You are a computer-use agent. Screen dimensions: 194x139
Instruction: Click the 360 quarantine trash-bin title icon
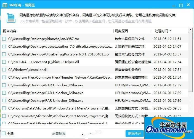point(5,5)
